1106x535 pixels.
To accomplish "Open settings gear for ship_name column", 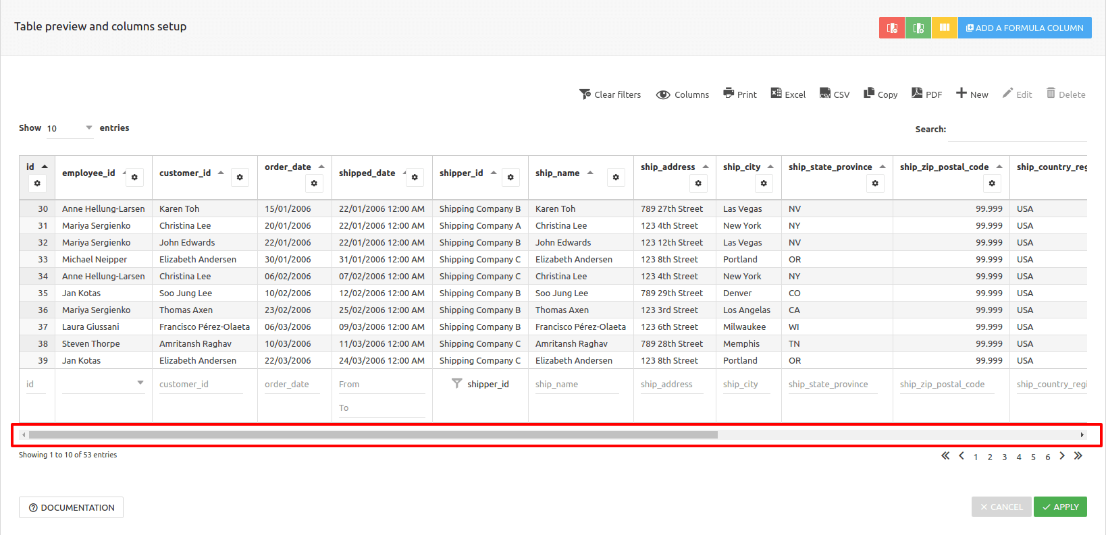I will [616, 177].
